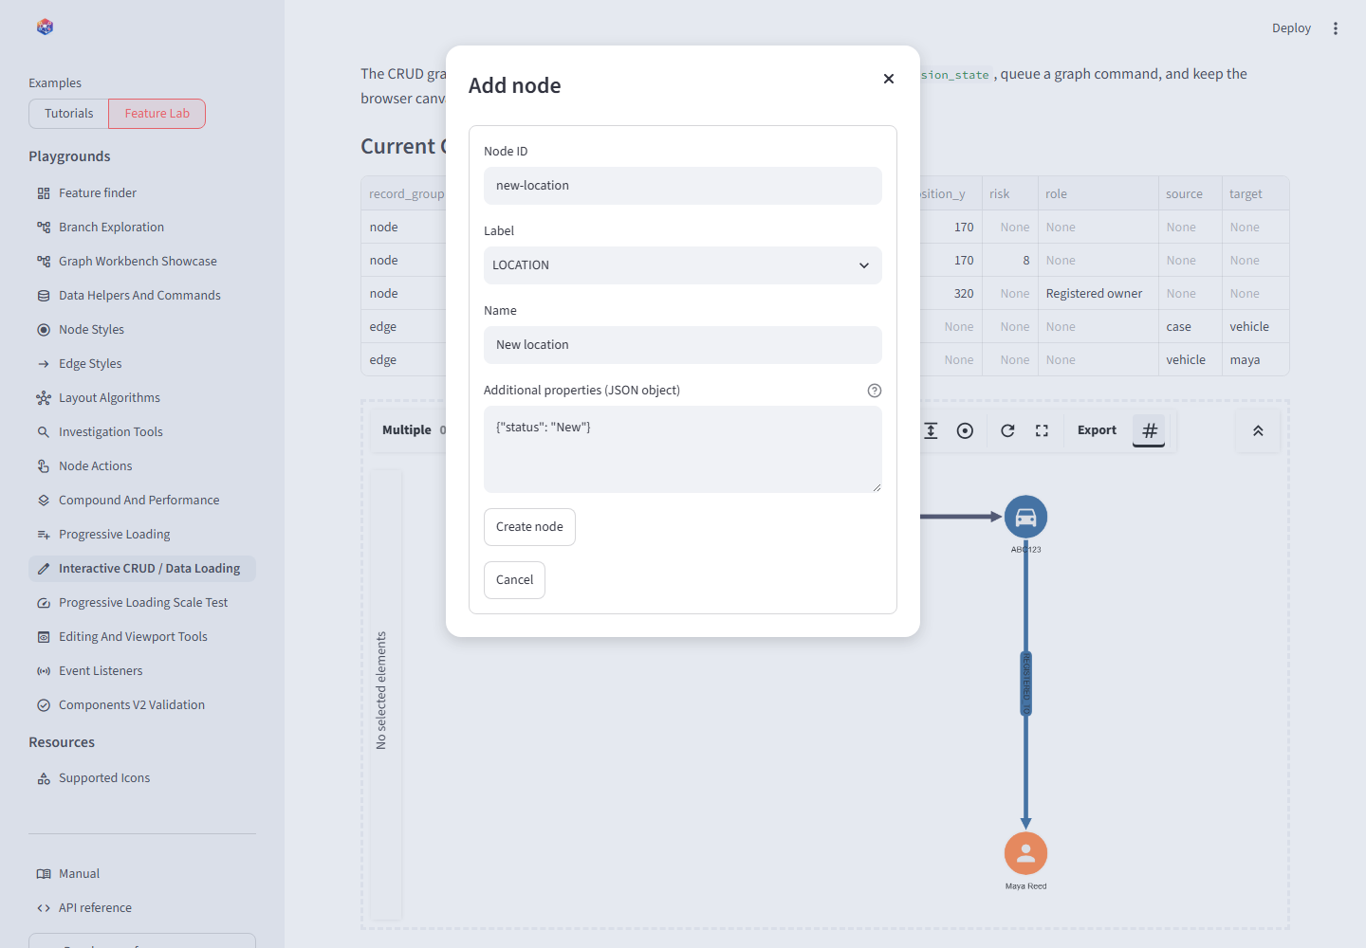Toggle the grid hash toolbar icon
1366x948 pixels.
coord(1150,430)
